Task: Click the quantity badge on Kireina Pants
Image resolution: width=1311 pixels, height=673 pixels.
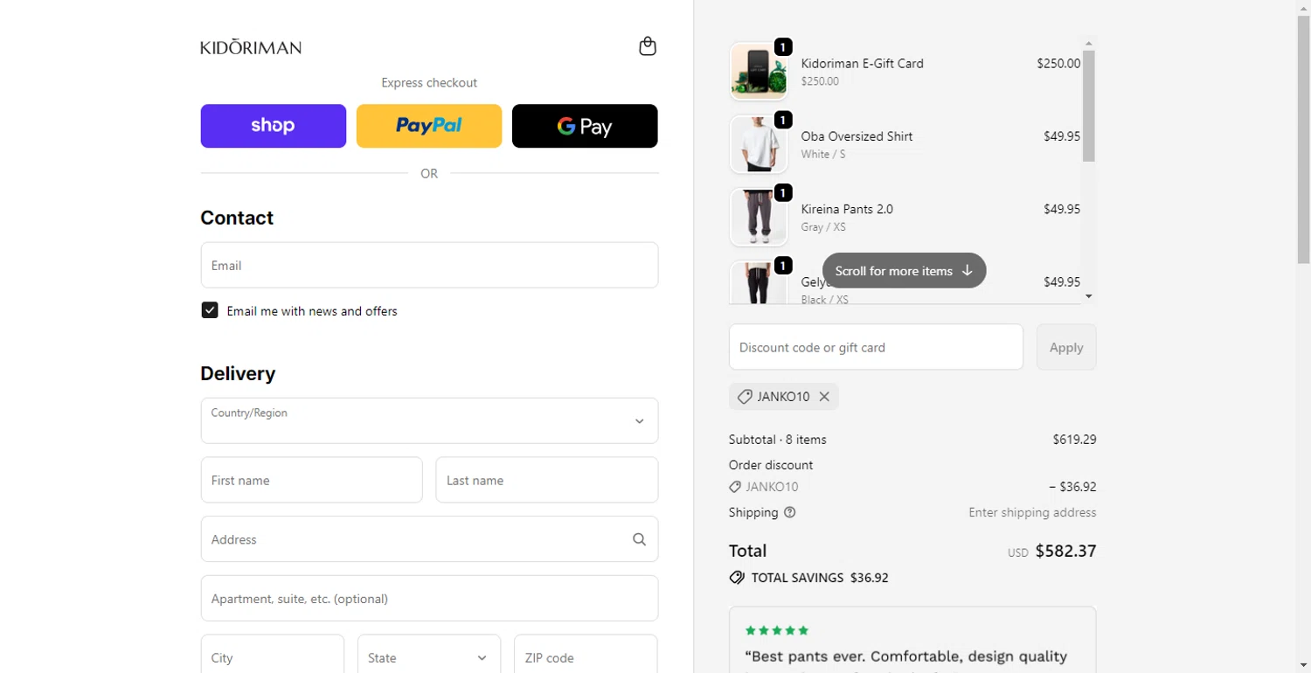Action: 783,192
